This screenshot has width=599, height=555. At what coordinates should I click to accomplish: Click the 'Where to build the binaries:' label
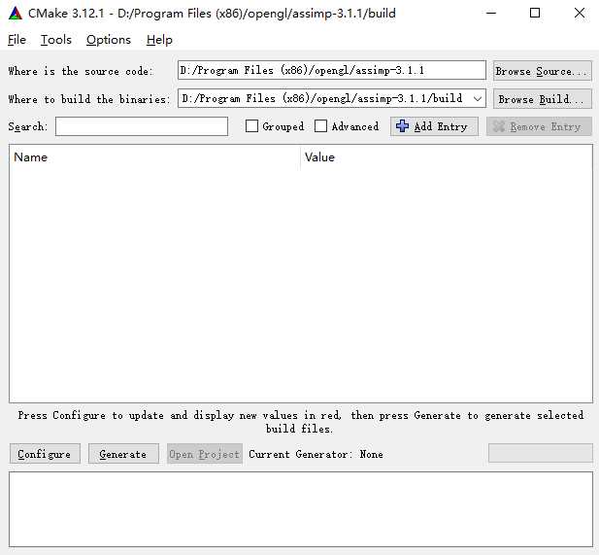click(89, 99)
